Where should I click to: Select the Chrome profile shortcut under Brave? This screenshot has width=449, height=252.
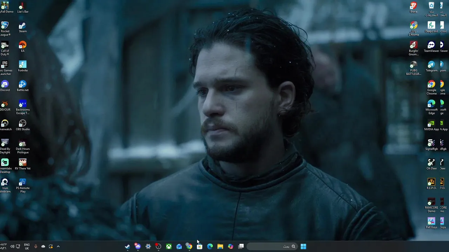coord(414,29)
